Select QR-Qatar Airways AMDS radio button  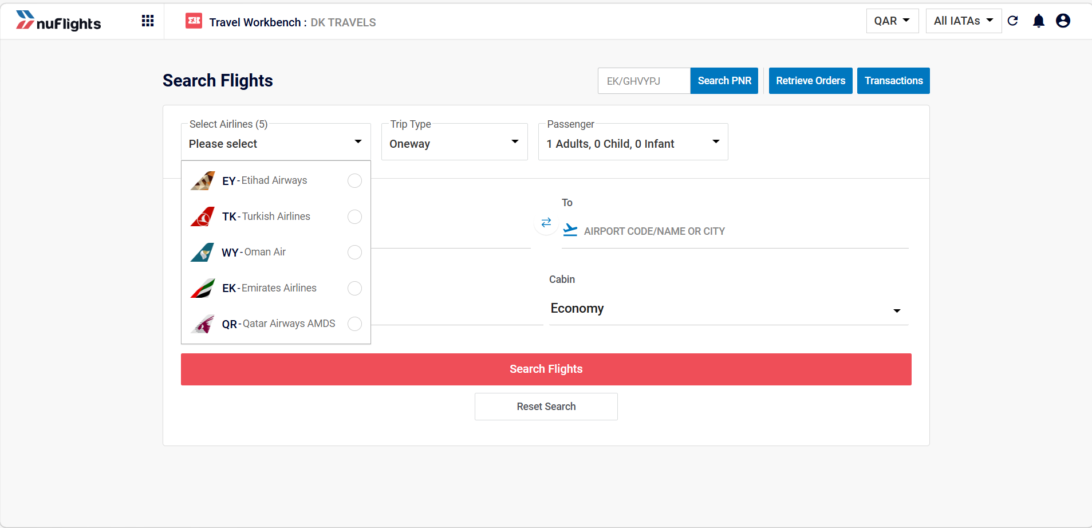[355, 324]
